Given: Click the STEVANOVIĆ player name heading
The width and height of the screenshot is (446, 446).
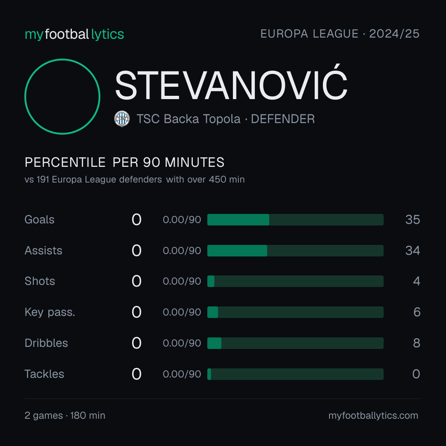Looking at the screenshot, I should click(231, 83).
